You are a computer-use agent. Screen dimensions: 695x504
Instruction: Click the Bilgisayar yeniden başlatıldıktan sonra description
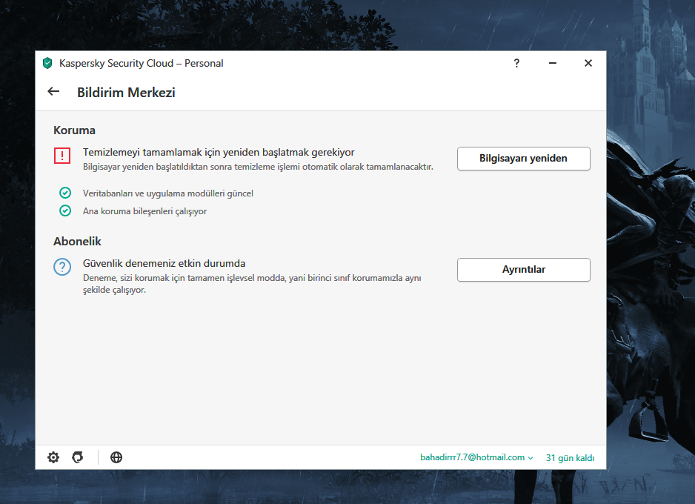pos(258,167)
